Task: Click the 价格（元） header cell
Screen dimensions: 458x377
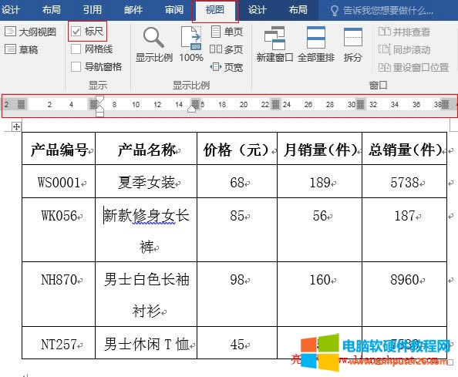Action: 237,149
